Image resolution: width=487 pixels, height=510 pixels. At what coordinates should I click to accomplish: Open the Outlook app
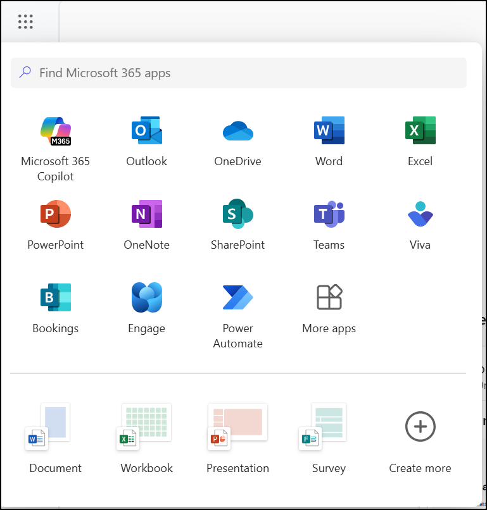coord(146,140)
